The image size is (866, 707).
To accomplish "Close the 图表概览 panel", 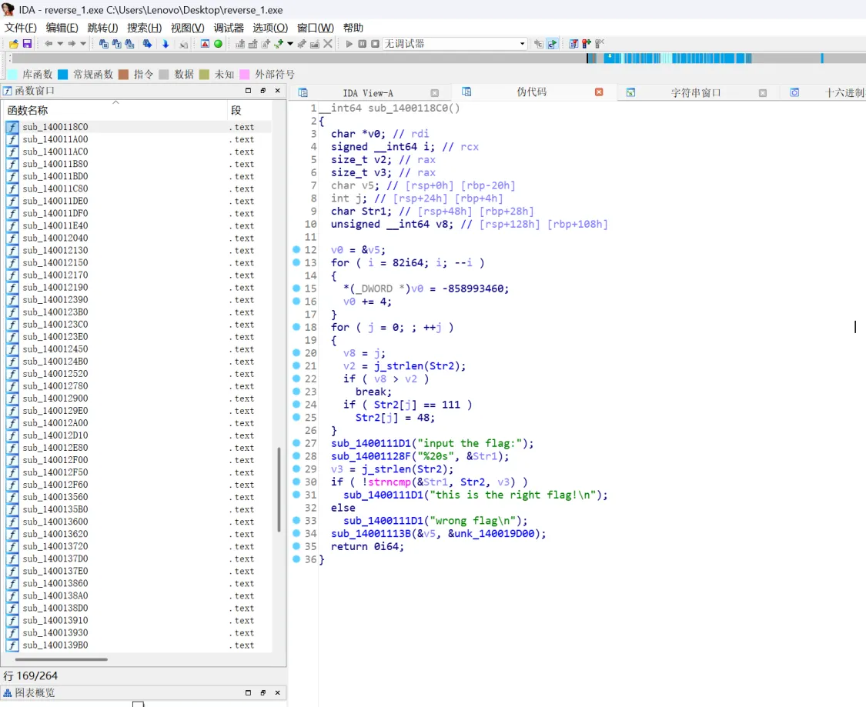I will click(x=278, y=692).
